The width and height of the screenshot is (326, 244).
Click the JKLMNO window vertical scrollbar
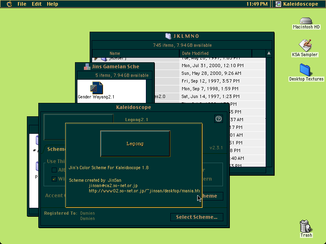(x=269, y=112)
